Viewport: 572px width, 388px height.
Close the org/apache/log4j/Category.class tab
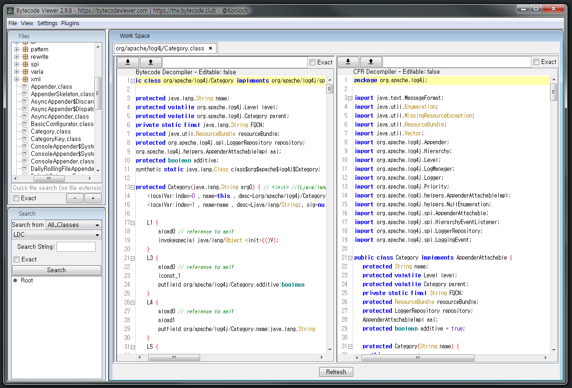click(210, 48)
